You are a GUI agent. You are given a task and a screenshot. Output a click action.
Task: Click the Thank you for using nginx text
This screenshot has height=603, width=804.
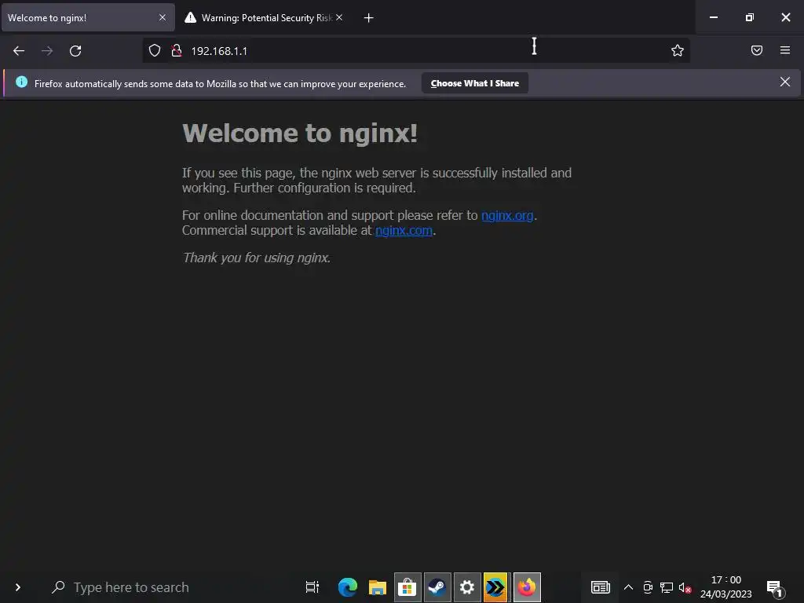tap(257, 258)
